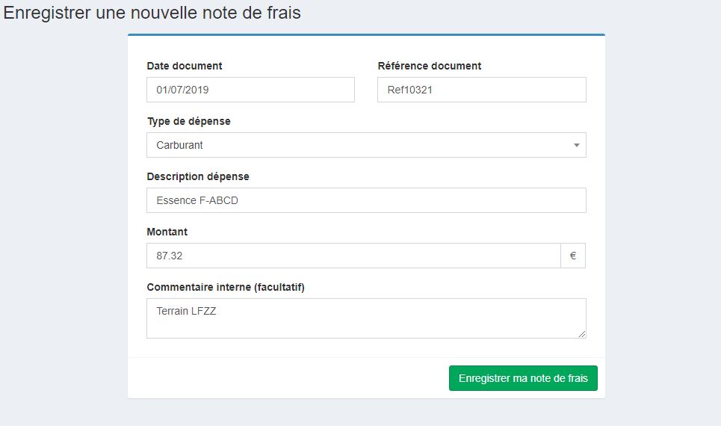Click the Commentaire interne (facultatif) label
Viewport: 721px width, 426px height.
click(x=226, y=287)
